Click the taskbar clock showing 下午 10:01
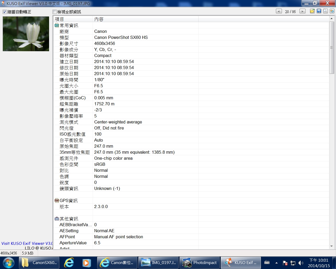 coord(319,263)
